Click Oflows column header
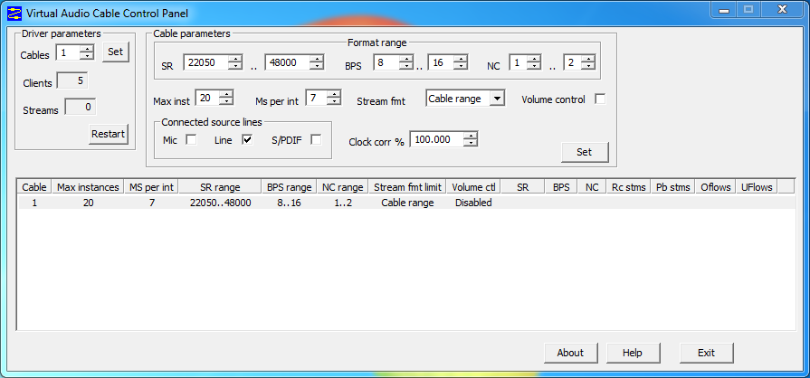 pos(716,187)
